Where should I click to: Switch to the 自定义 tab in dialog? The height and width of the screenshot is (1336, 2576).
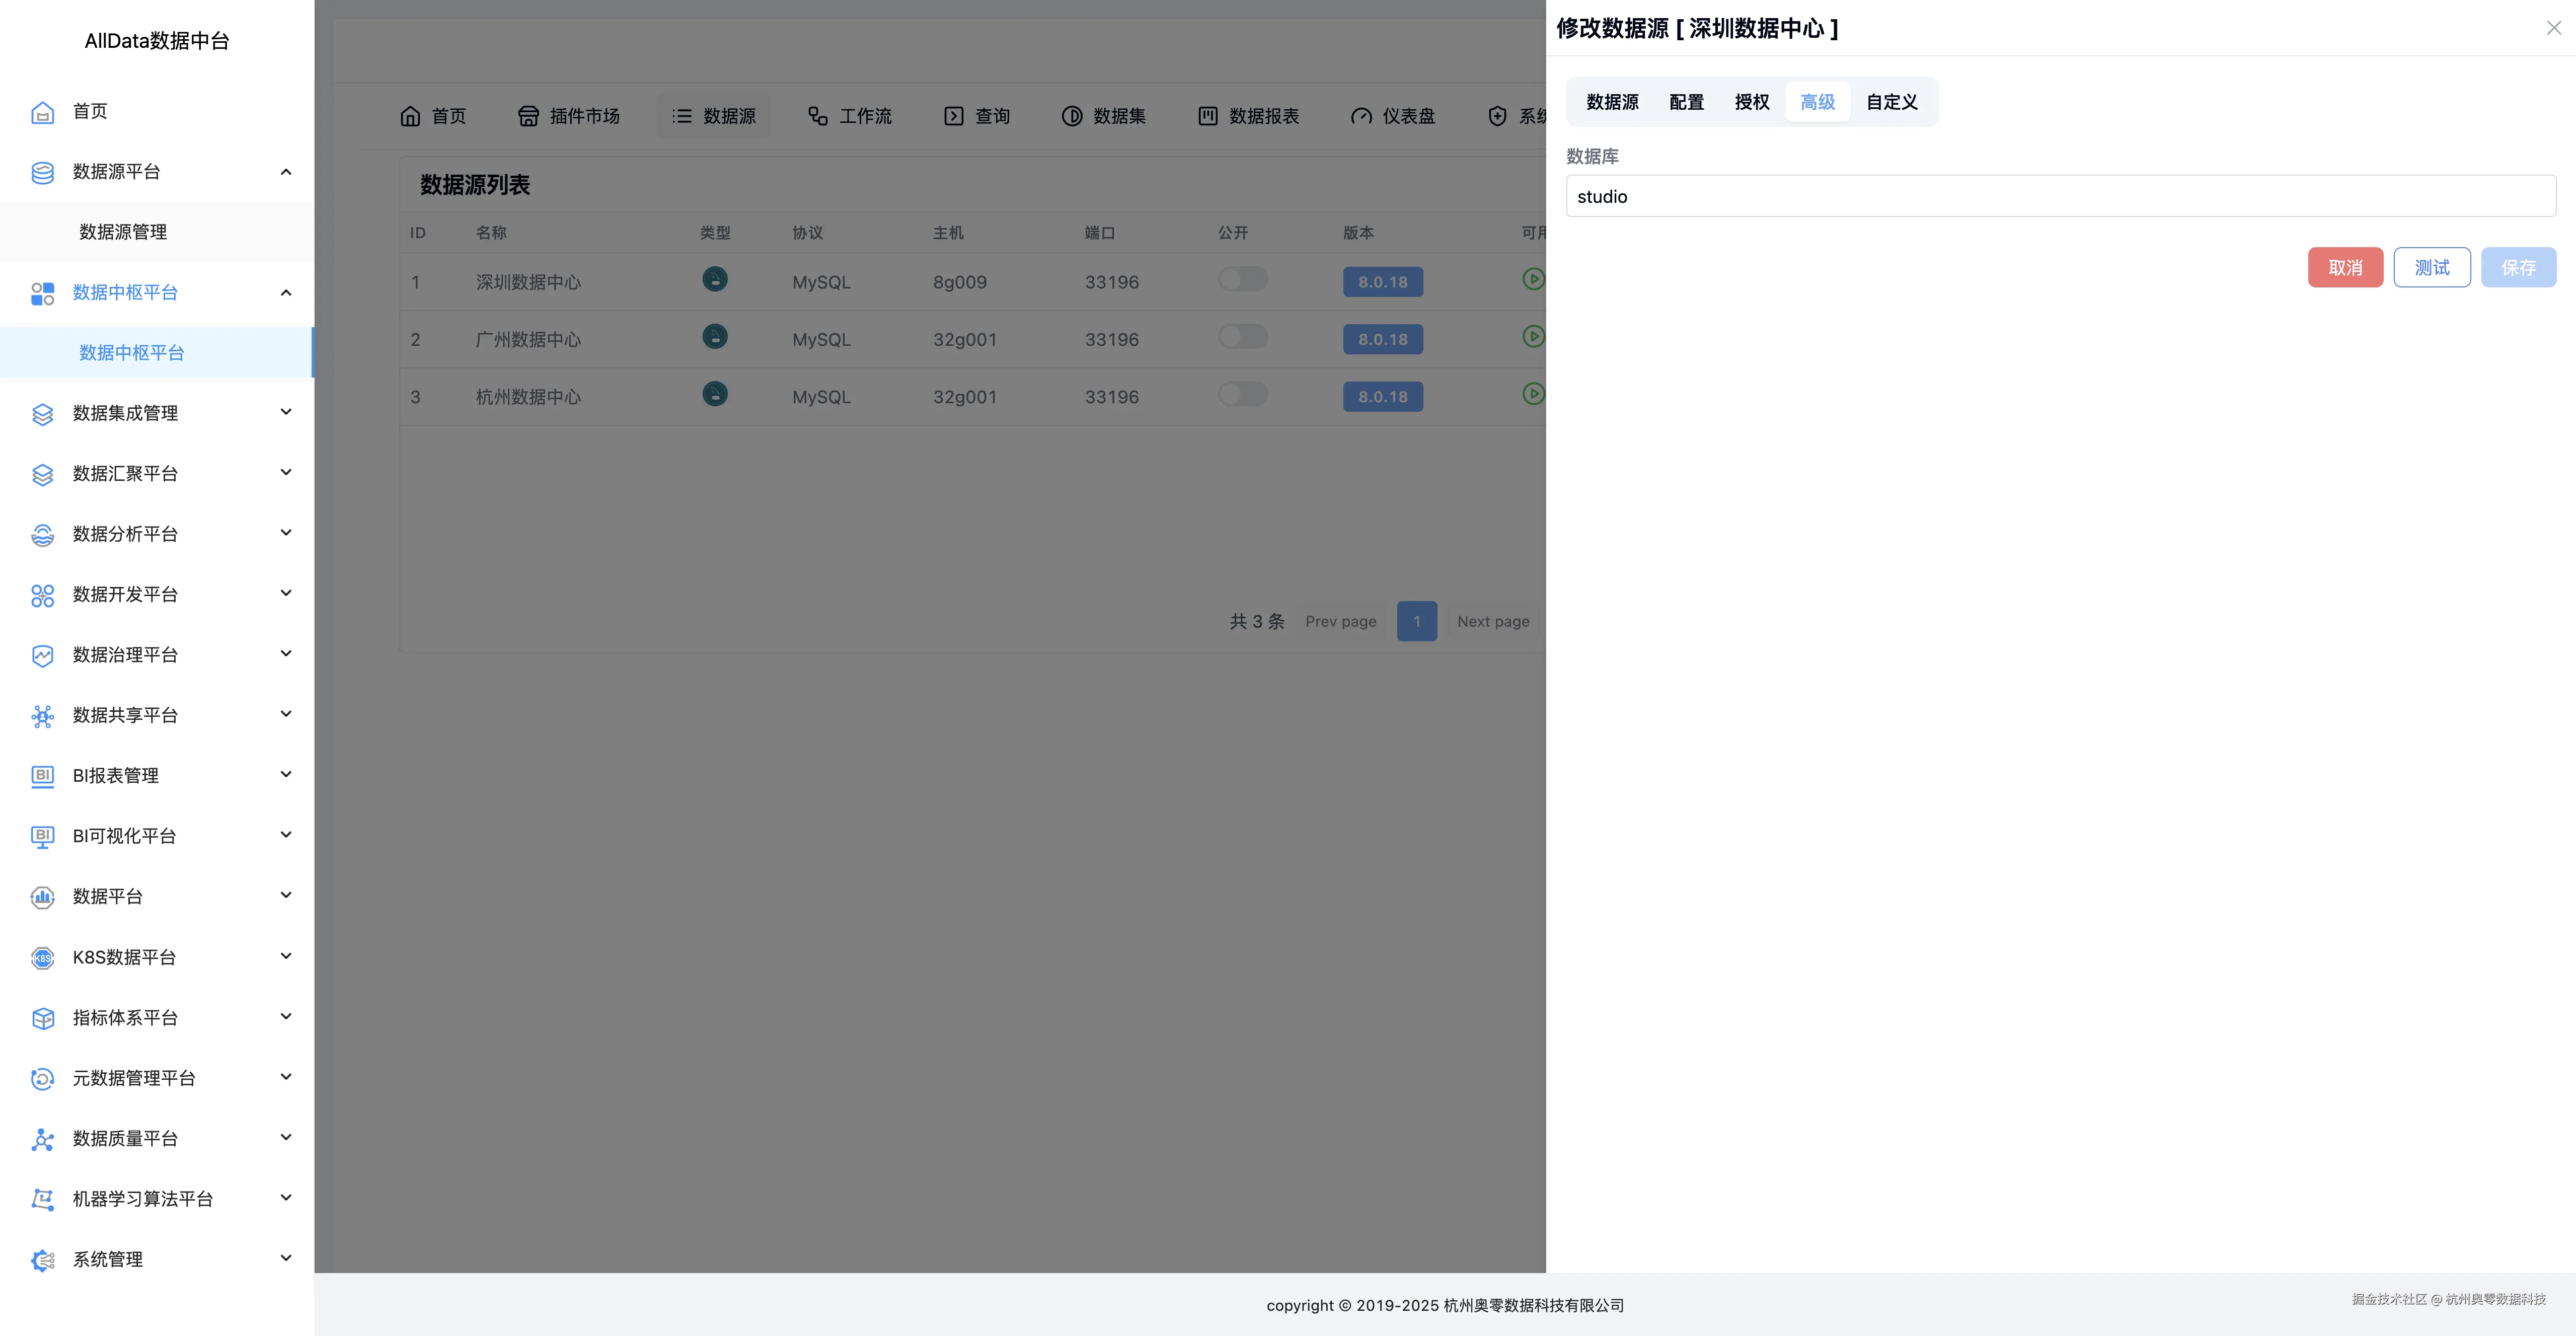(x=1891, y=101)
